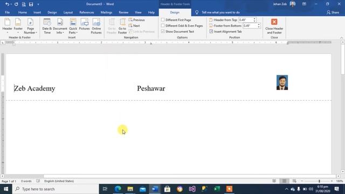This screenshot has width=345, height=194.
Task: Select the portrait photo in the header
Action: point(282,82)
